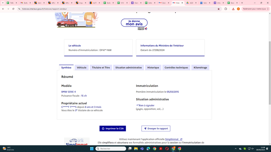Switch to the TABL browser tab
This screenshot has height=152, width=271.
(x=12, y=3)
